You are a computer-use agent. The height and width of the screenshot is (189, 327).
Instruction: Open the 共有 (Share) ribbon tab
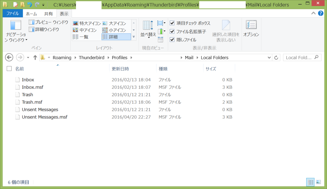(49, 14)
